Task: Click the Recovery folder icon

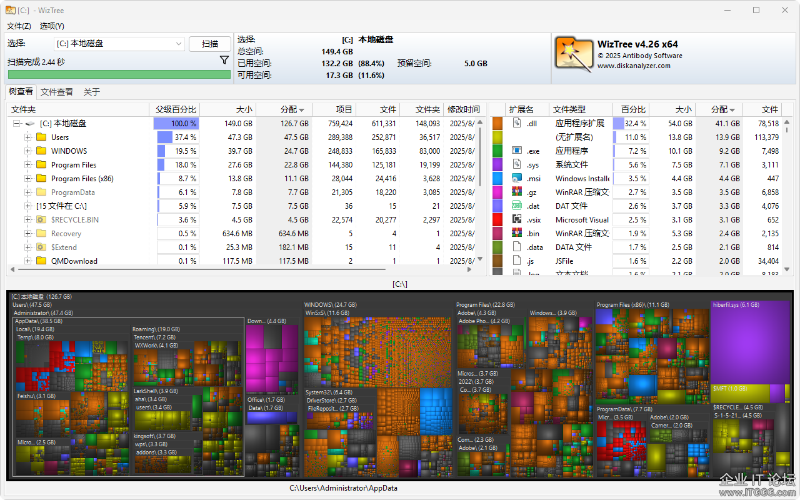Action: [42, 233]
